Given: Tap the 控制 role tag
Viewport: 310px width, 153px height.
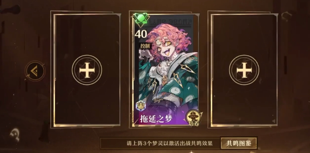Looking at the screenshot, I should 145,46.
